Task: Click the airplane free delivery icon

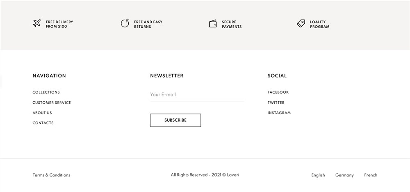Action: [36, 23]
